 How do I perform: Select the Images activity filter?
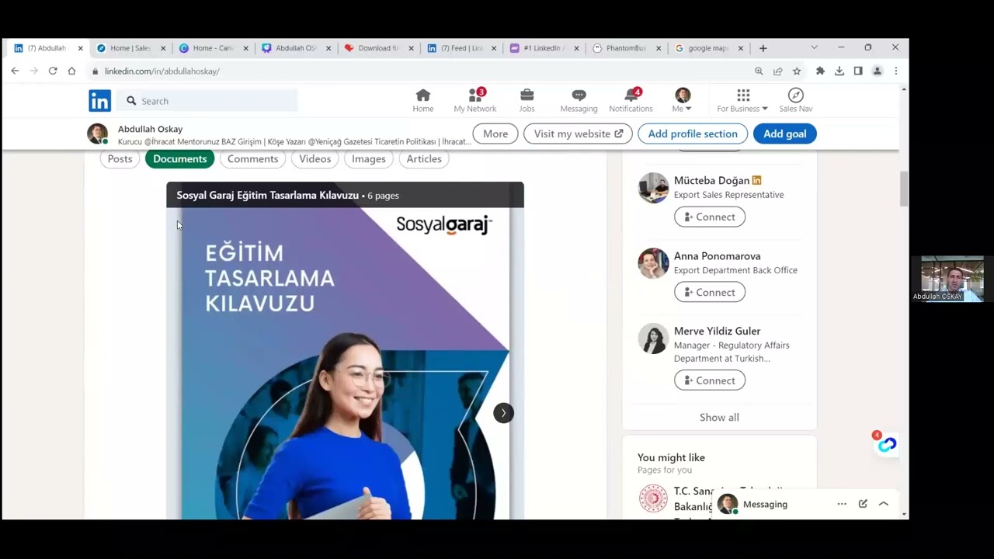click(368, 158)
